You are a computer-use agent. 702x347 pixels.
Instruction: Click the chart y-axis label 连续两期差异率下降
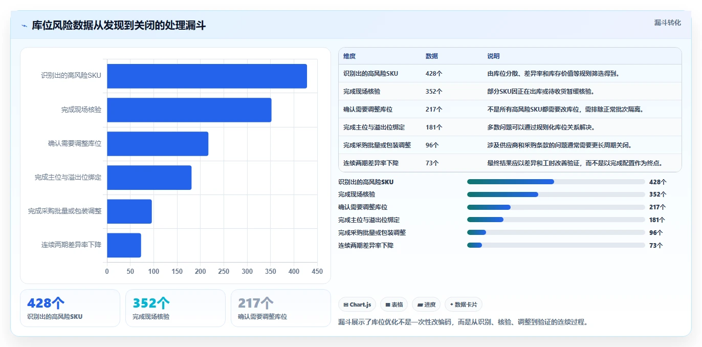pyautogui.click(x=71, y=245)
